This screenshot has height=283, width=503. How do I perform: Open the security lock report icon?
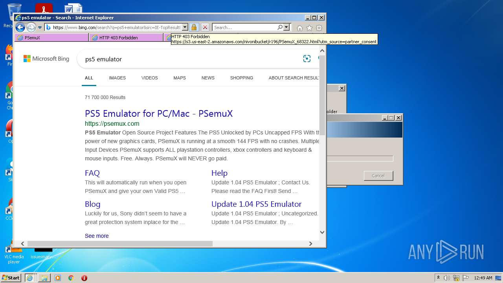point(194,28)
